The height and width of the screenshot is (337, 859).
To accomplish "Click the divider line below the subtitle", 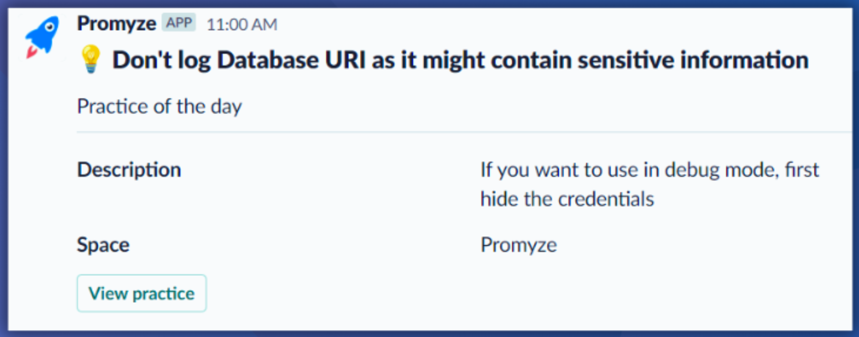I will pos(464,132).
